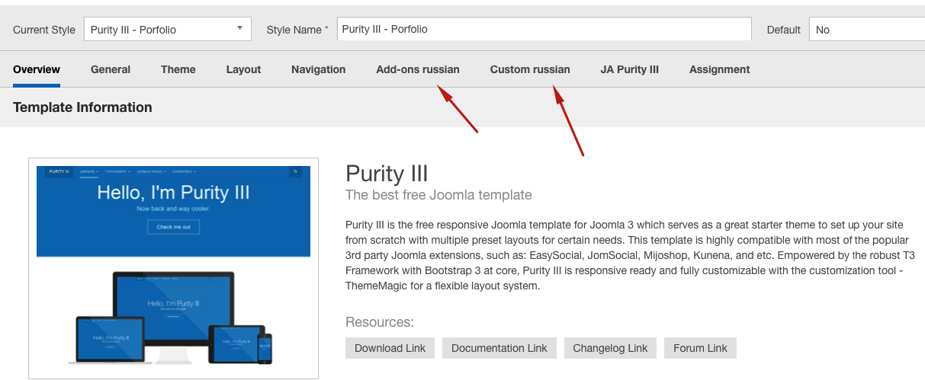Select the Custom russian tab
This screenshot has width=925, height=380.
point(530,69)
